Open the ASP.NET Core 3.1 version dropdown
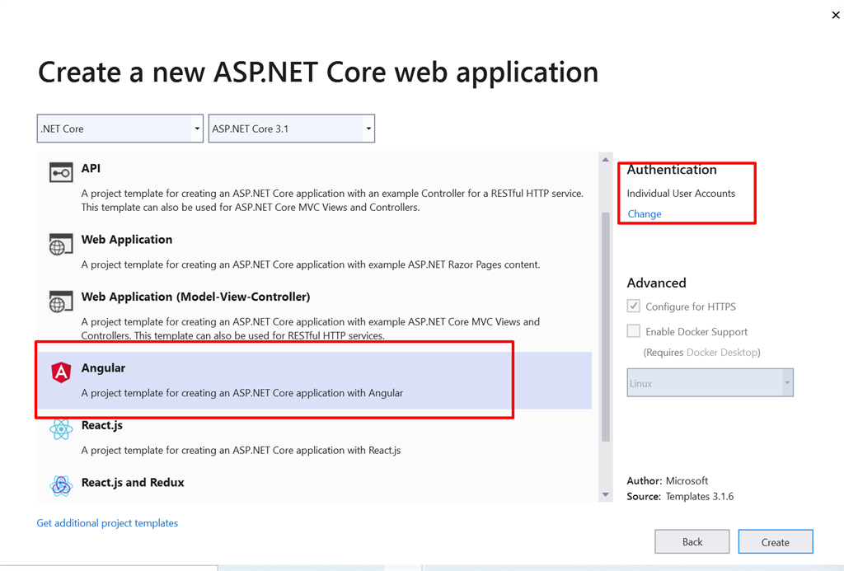This screenshot has width=844, height=571. point(292,129)
